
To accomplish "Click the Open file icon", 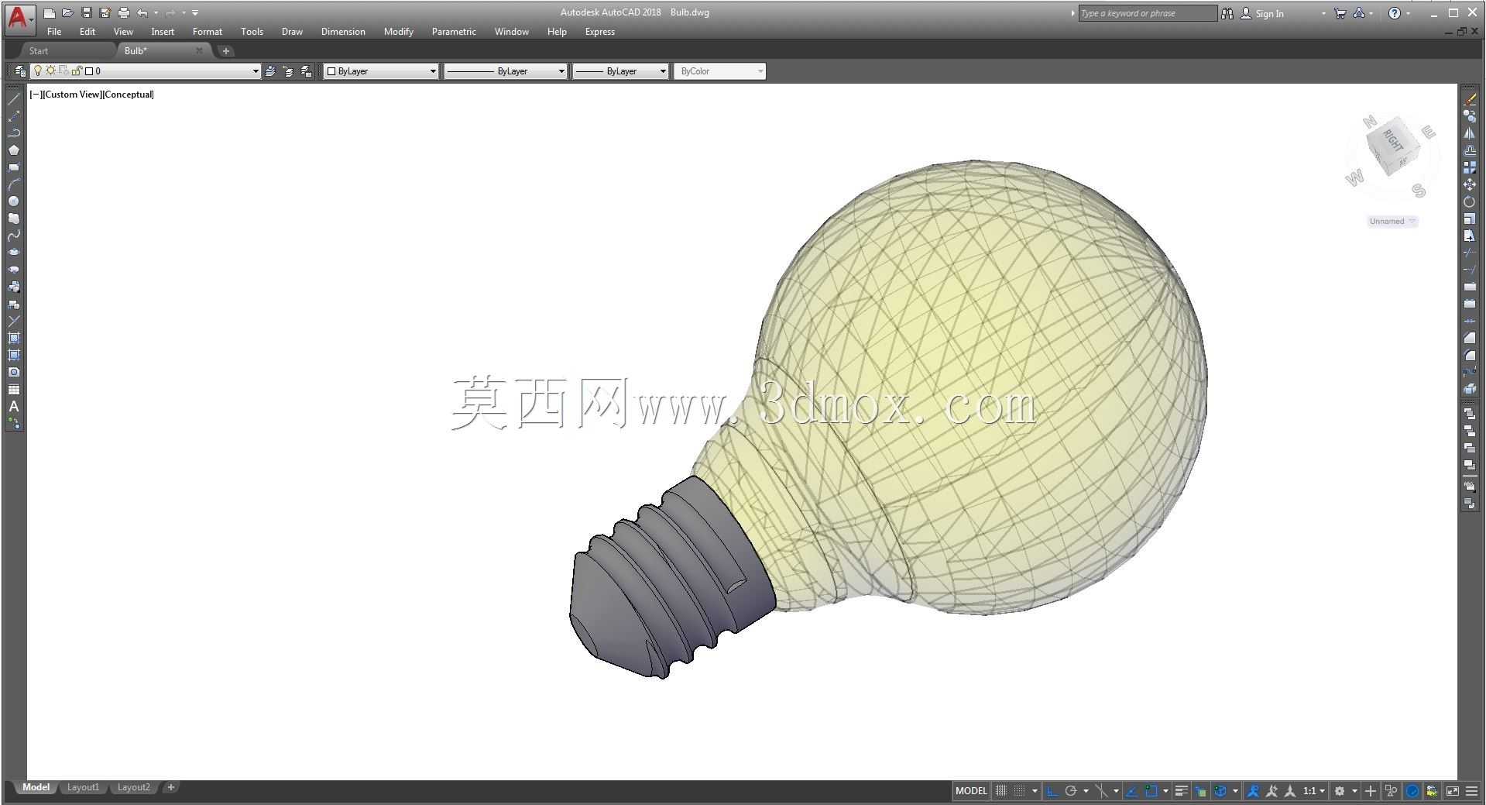I will pyautogui.click(x=67, y=13).
